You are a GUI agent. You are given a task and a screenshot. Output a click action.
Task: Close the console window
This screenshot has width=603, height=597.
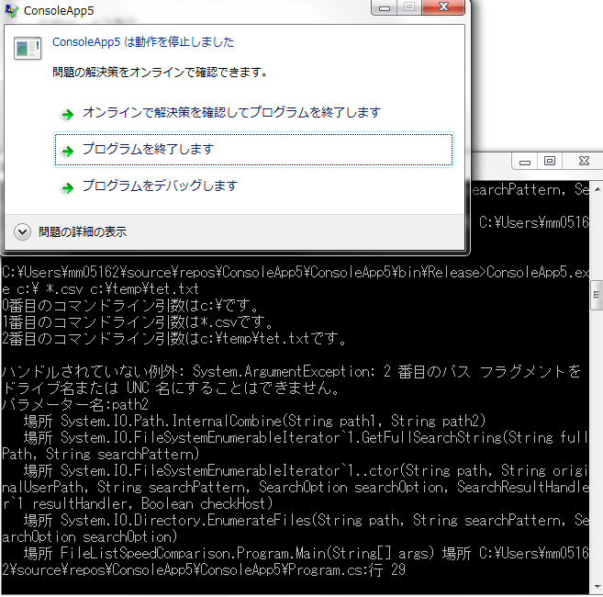point(585,161)
